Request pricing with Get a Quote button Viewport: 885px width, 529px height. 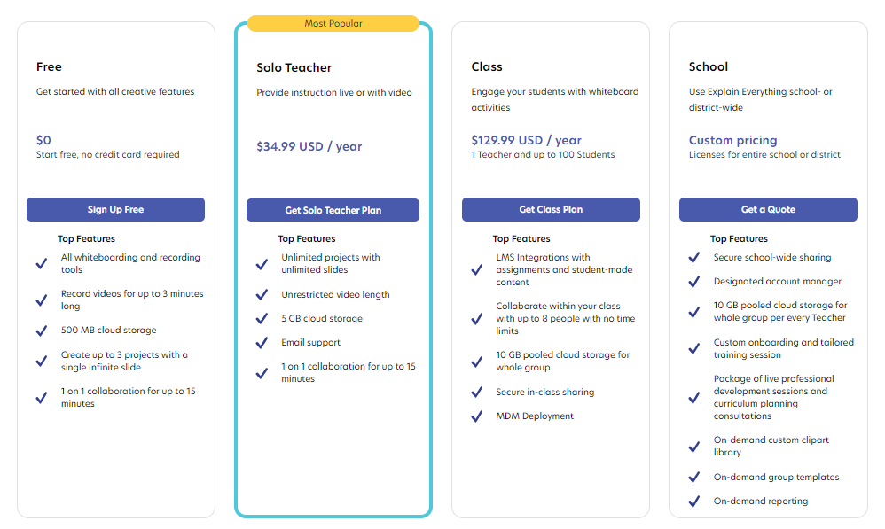pyautogui.click(x=768, y=209)
